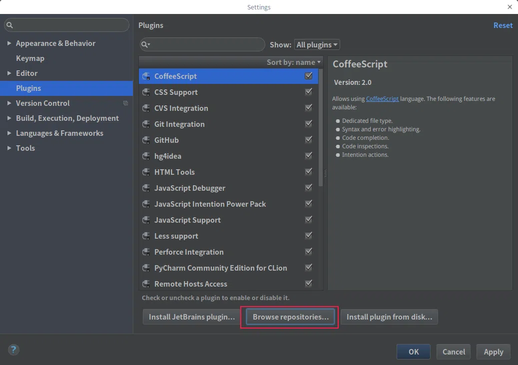The width and height of the screenshot is (518, 365).
Task: Open the CoffeeScript hyperlink in description
Action: (x=382, y=99)
